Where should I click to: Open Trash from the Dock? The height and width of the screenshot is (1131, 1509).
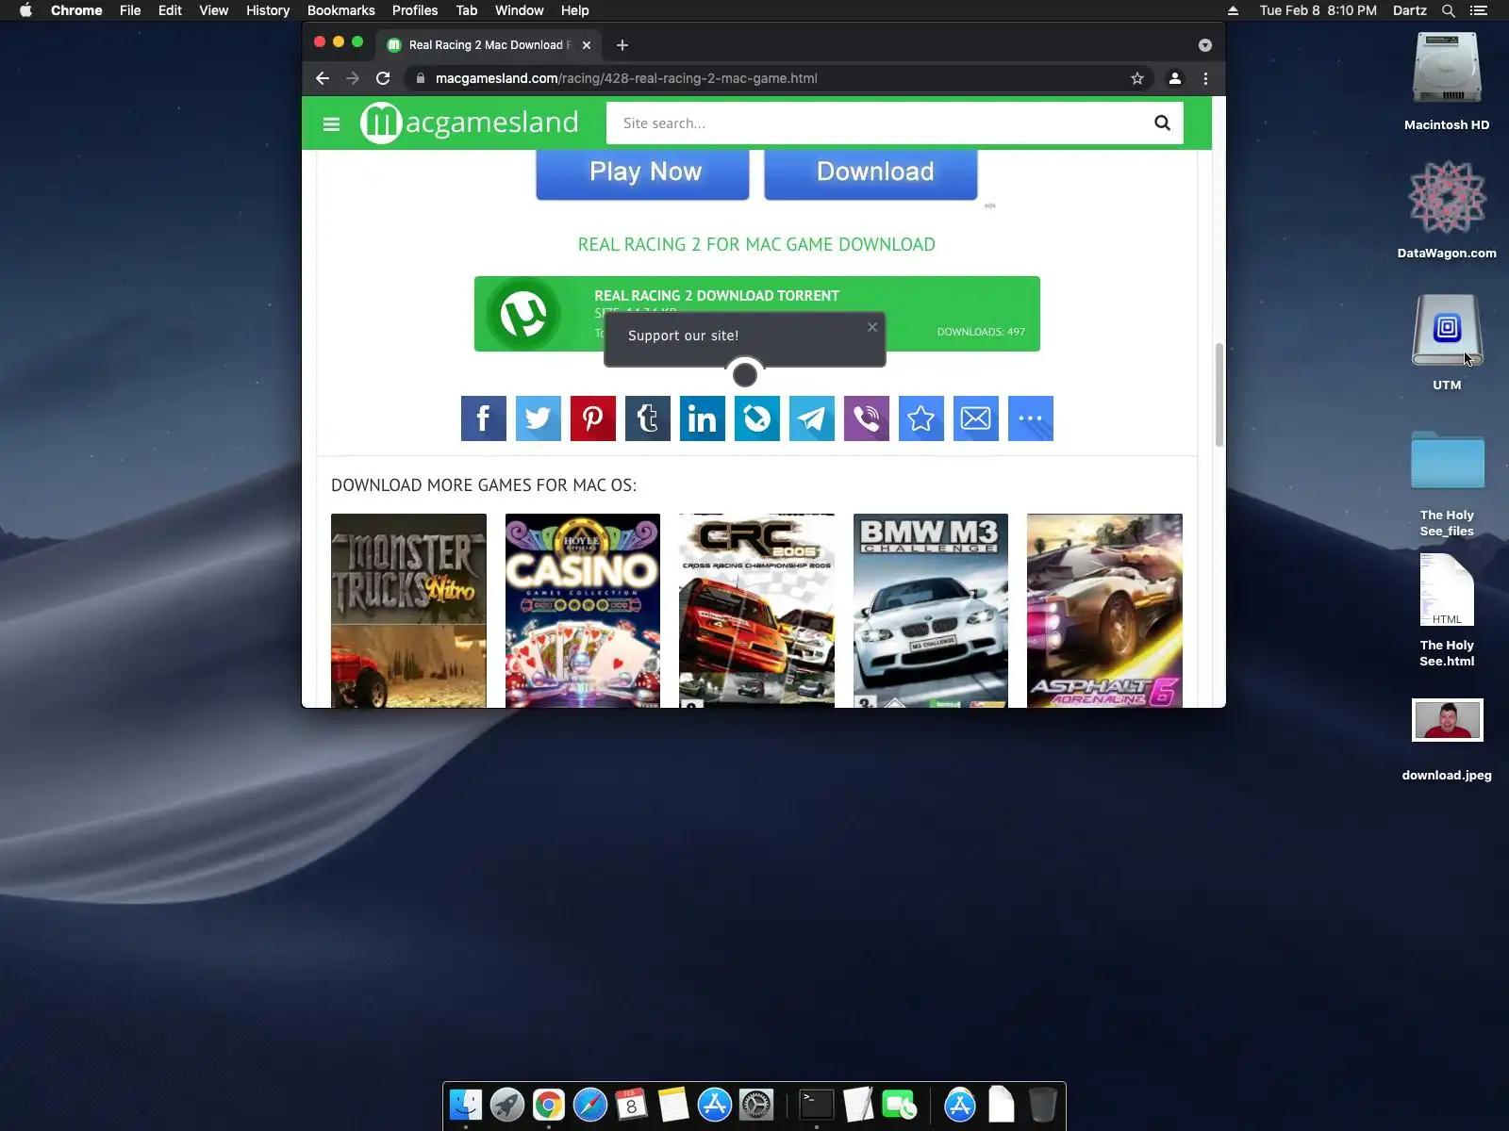[1042, 1105]
